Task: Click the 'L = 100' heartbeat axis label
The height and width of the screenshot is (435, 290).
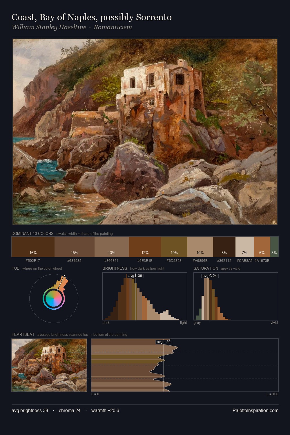Action: (272, 394)
